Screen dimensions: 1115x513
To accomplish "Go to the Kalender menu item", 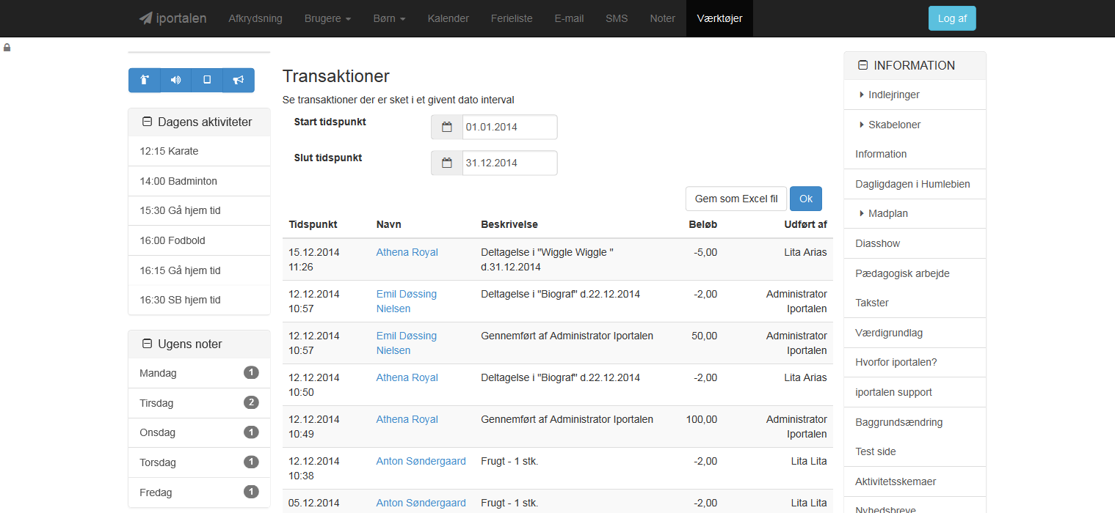I will pyautogui.click(x=448, y=18).
